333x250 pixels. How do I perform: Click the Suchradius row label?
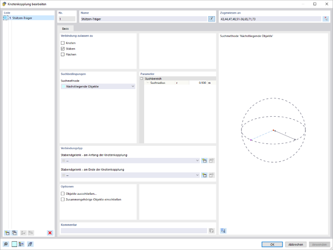(158, 83)
